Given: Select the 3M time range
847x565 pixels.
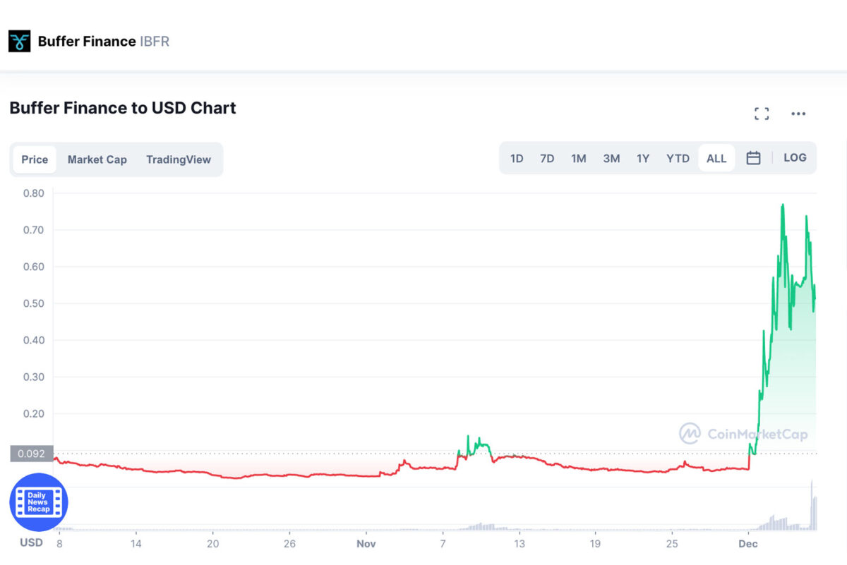Looking at the screenshot, I should point(611,159).
